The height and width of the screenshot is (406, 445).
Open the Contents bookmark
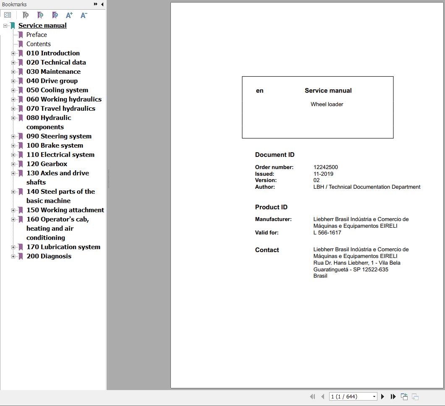pyautogui.click(x=38, y=44)
